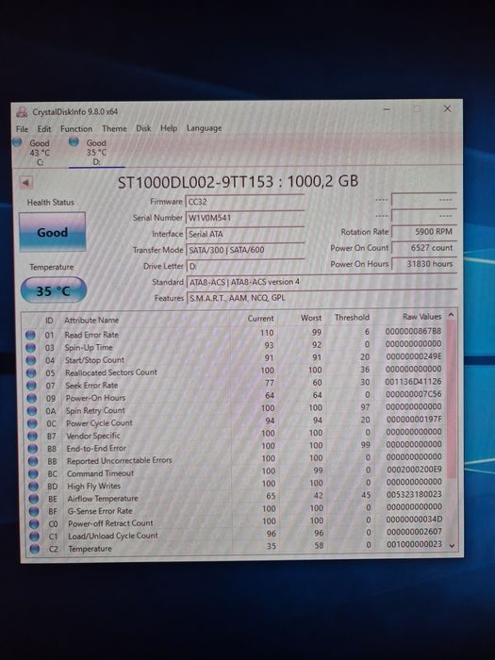This screenshot has width=495, height=660.
Task: Select the Command Timeout raw value 0002000200E9
Action: [414, 469]
